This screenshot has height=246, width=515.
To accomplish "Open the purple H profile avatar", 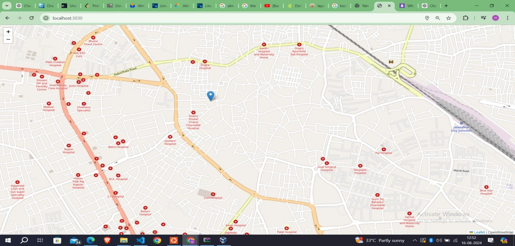I will [x=495, y=18].
